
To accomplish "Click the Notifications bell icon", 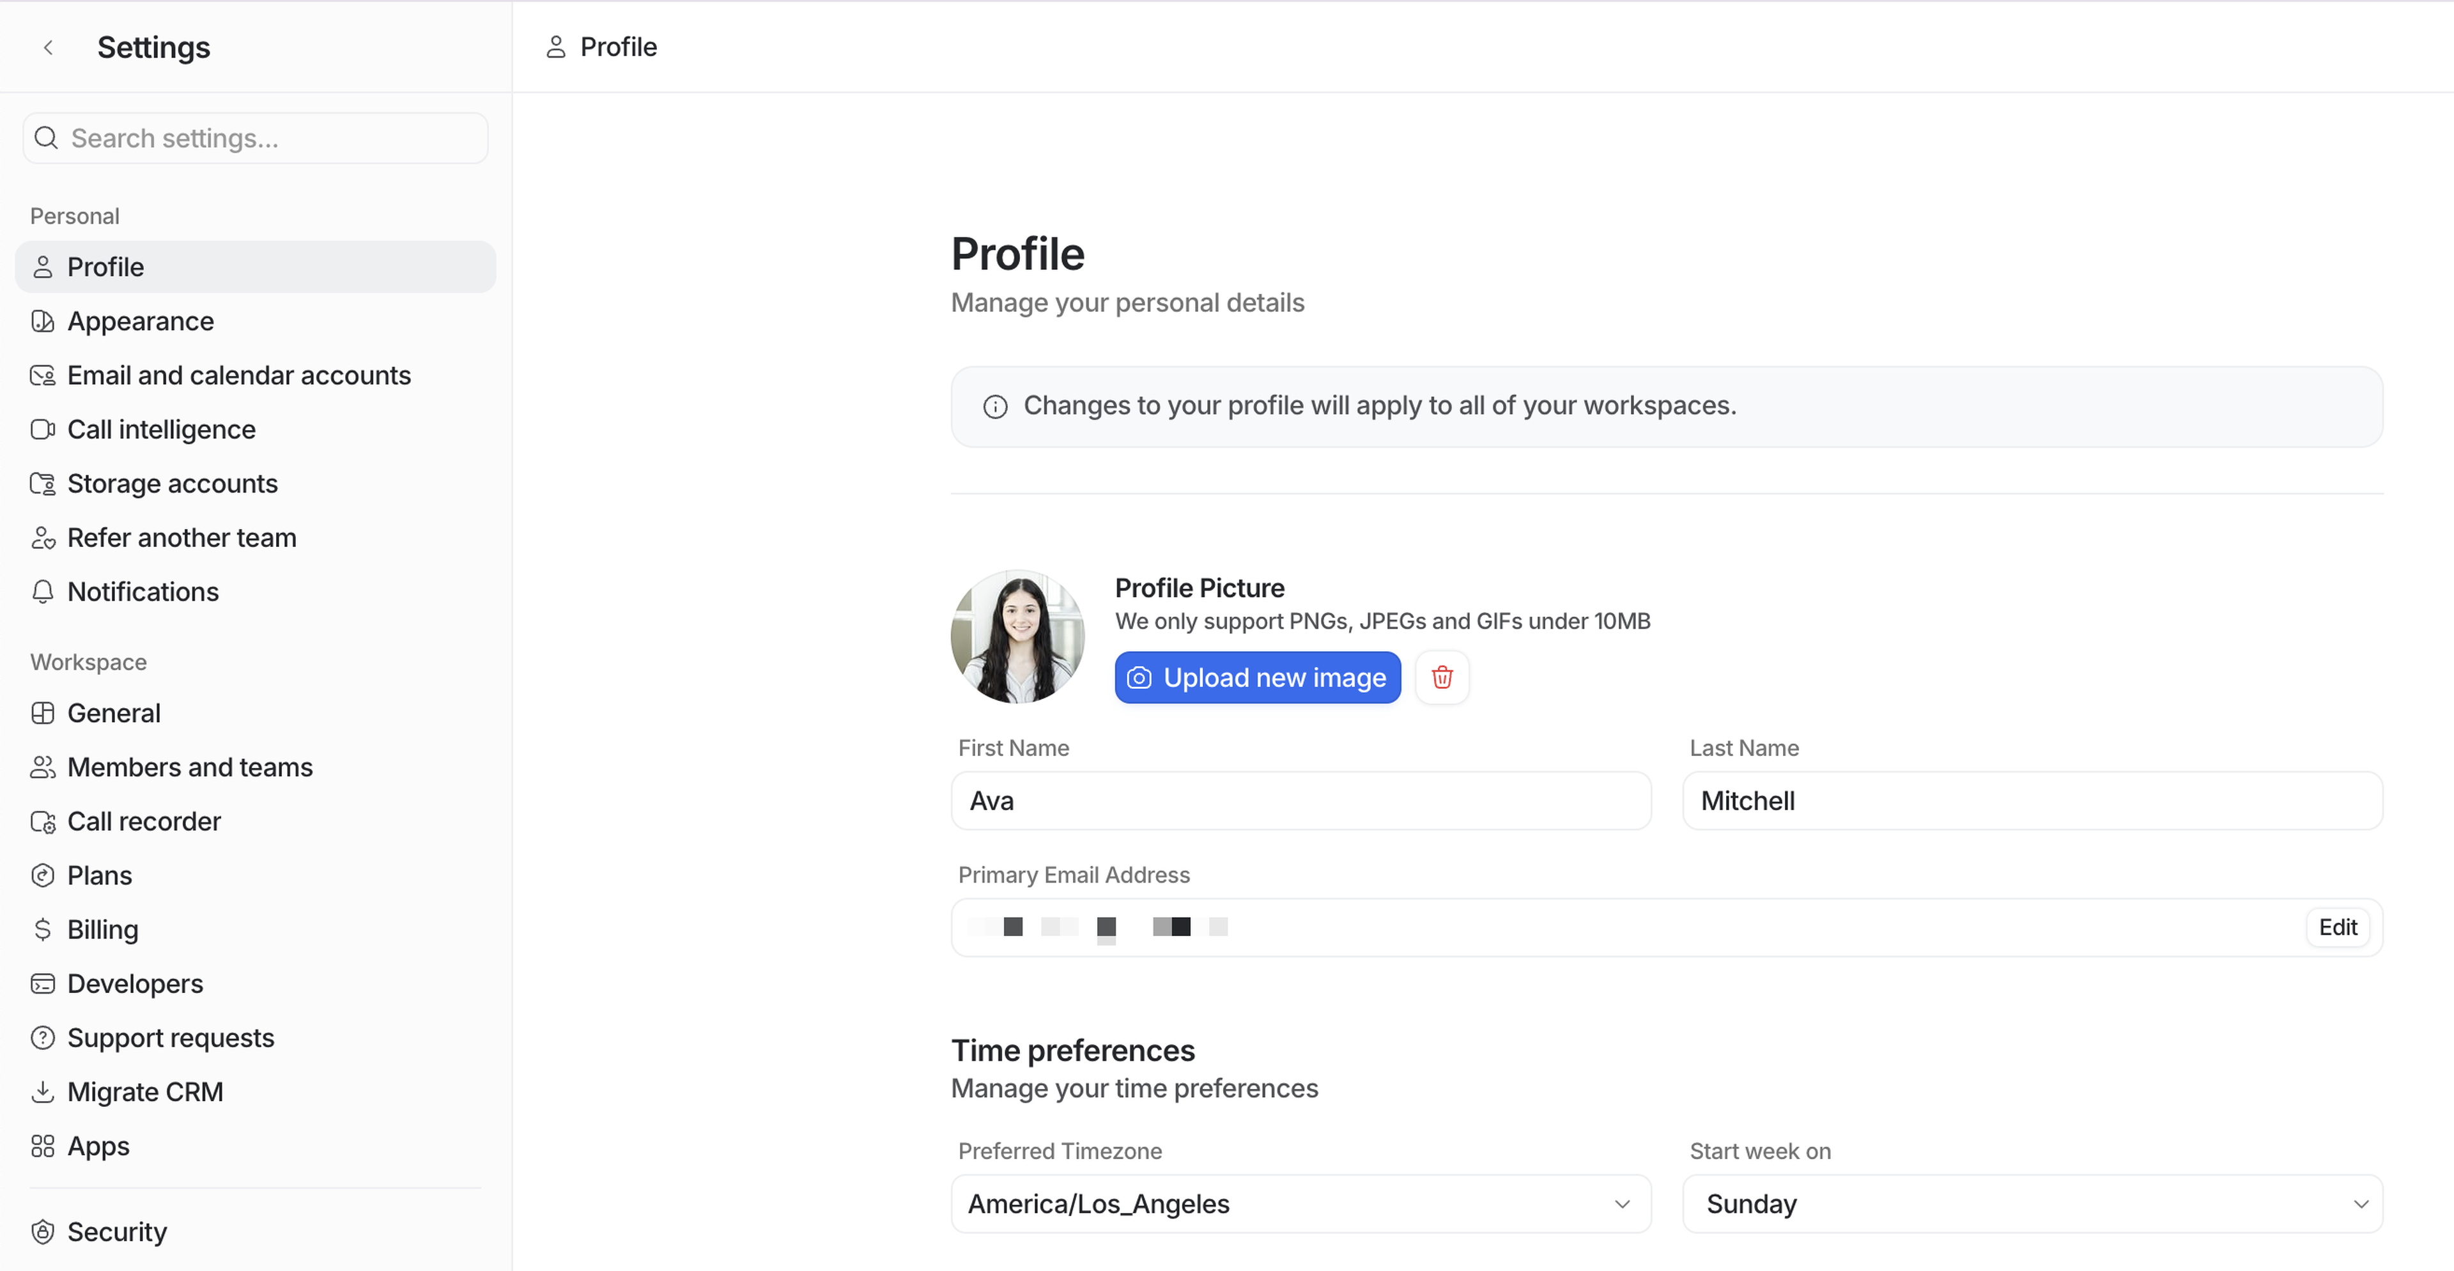I will click(x=43, y=592).
